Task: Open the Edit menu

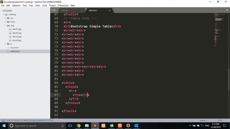Action: click(x=8, y=6)
